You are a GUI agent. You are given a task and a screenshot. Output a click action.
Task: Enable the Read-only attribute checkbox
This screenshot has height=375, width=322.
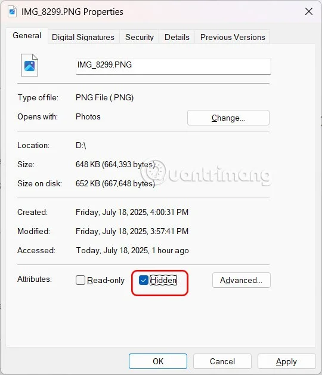(80, 280)
